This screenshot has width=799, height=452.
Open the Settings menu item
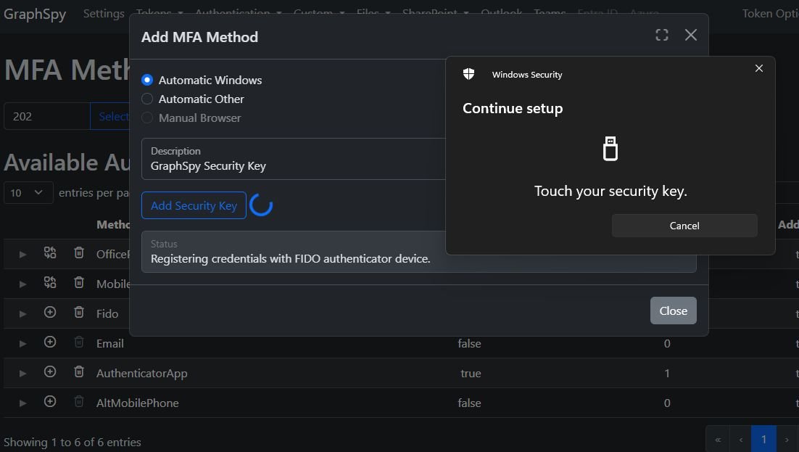pyautogui.click(x=104, y=13)
